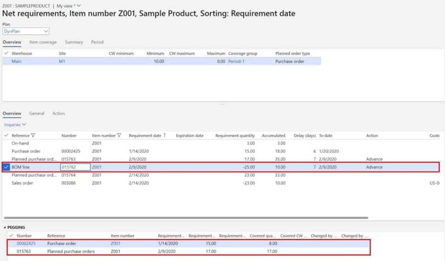This screenshot has height=261, width=445.
Task: Switch to the Action tab
Action: pos(58,113)
